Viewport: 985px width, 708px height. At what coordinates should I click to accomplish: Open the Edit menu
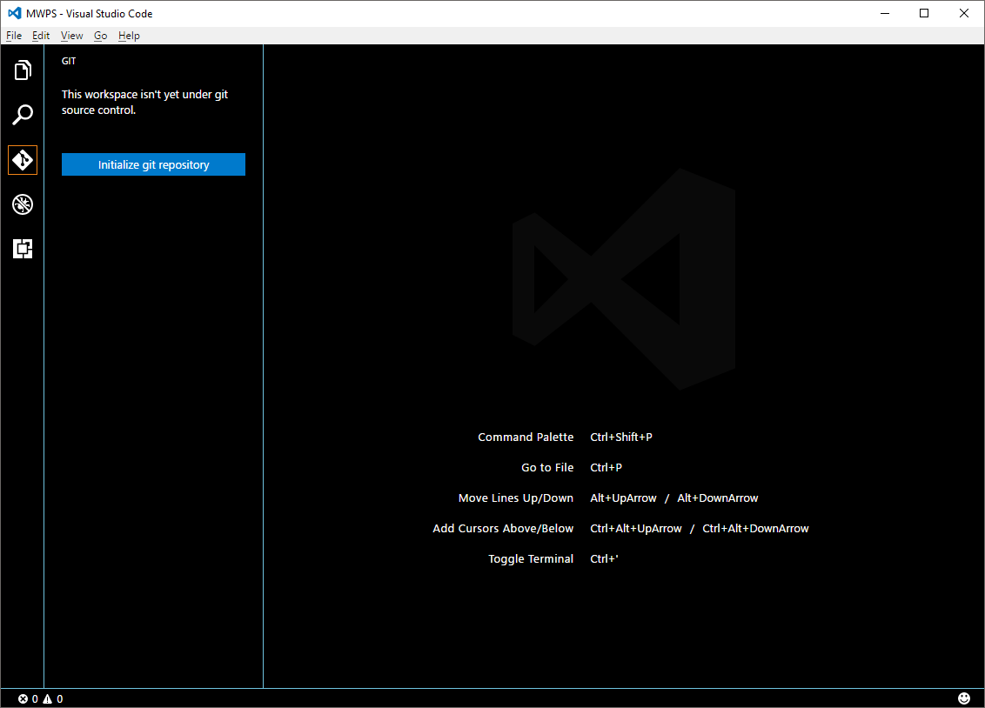[41, 36]
